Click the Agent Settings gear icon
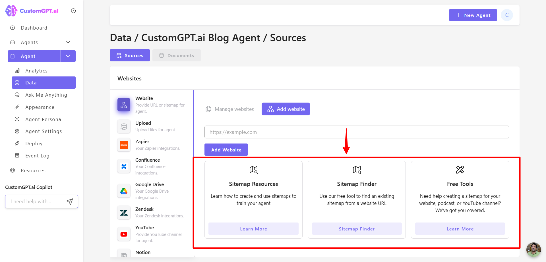This screenshot has height=262, width=546. 17,131
